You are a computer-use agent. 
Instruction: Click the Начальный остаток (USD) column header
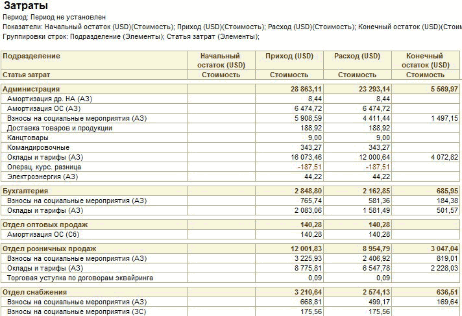click(220, 60)
